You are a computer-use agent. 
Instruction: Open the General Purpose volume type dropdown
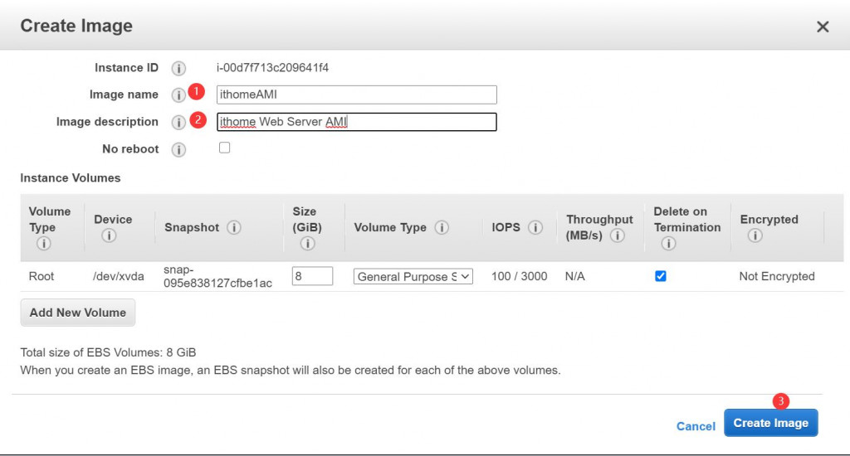tap(413, 277)
